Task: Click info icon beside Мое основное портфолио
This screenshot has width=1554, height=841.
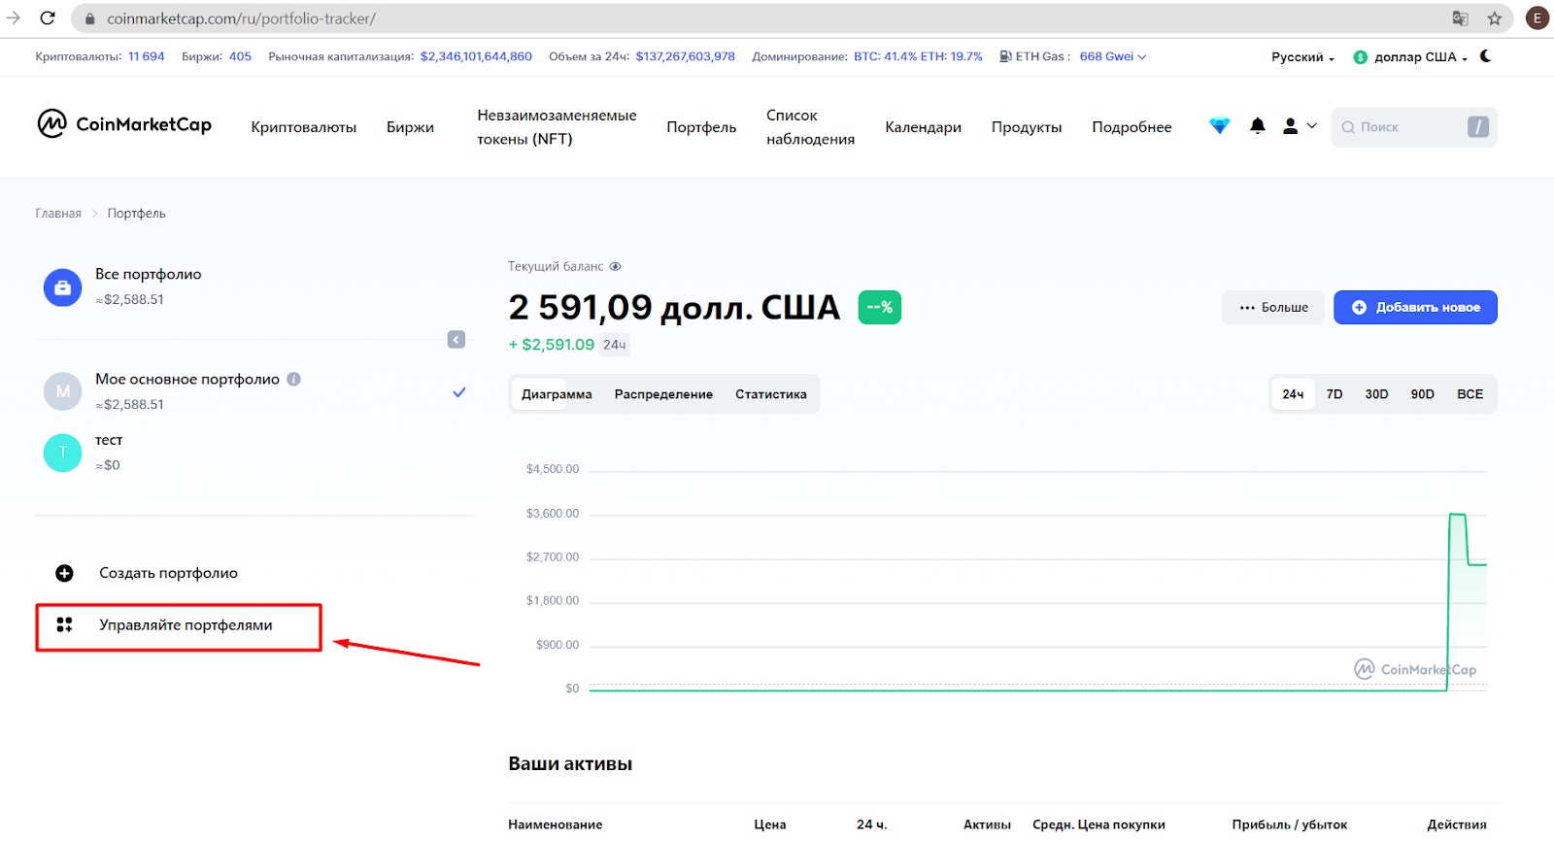Action: coord(293,380)
